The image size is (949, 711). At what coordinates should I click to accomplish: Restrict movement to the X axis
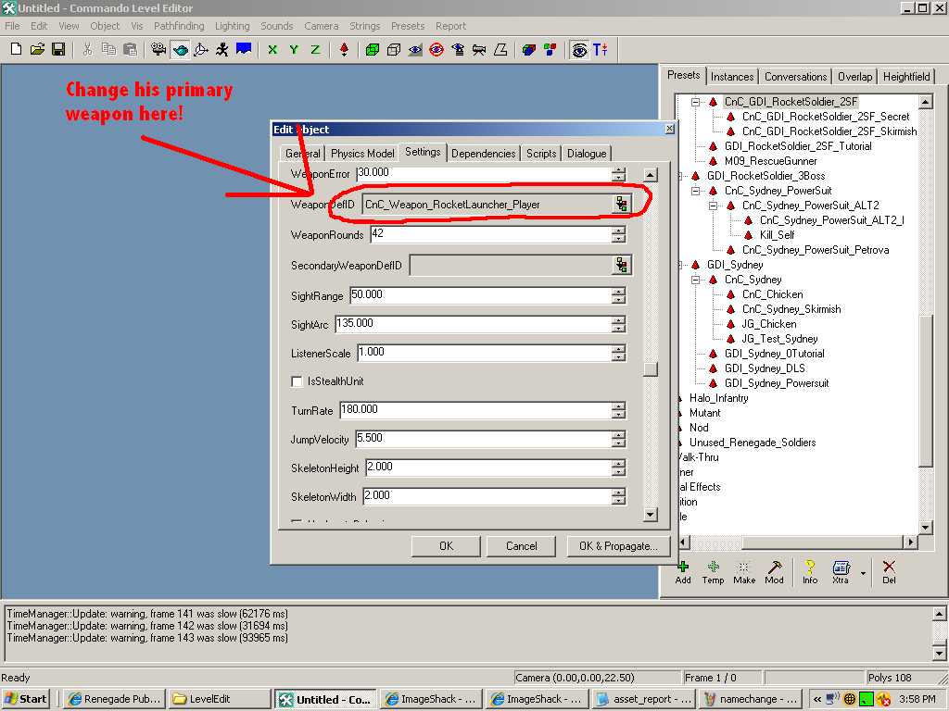(272, 50)
